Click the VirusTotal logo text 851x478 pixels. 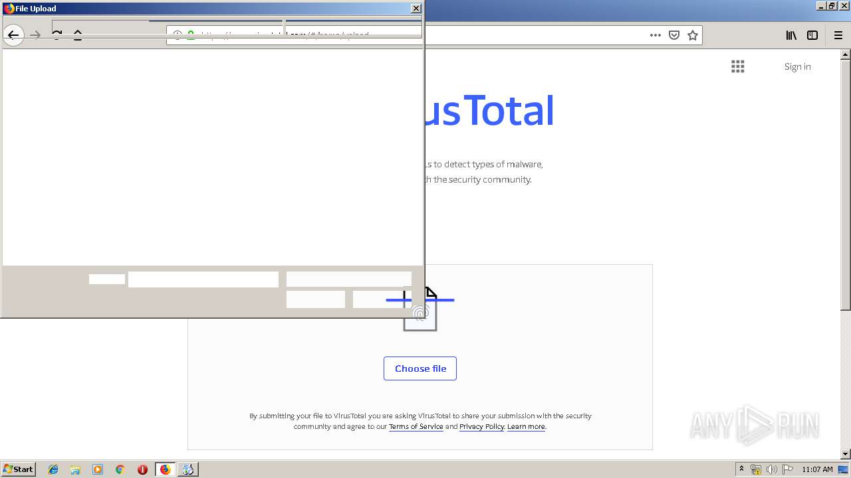(489, 111)
